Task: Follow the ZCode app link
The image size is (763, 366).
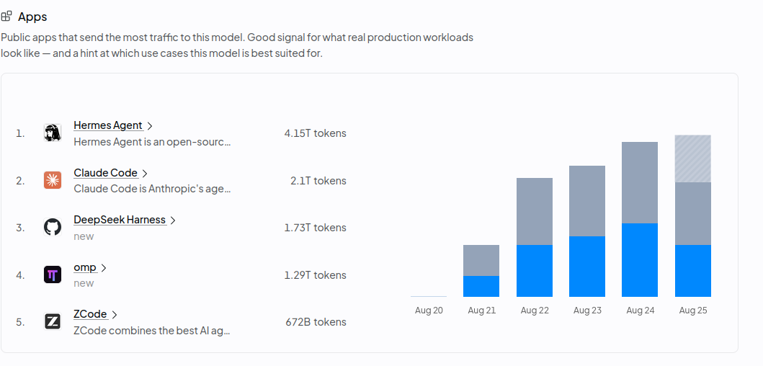Action: click(x=90, y=314)
